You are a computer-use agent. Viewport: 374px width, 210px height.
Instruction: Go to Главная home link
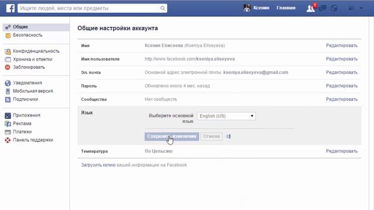pos(286,8)
